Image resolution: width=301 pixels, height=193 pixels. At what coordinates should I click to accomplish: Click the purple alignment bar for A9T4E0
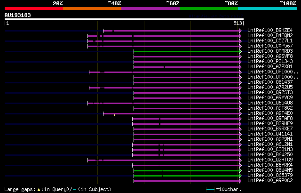pos(171,114)
